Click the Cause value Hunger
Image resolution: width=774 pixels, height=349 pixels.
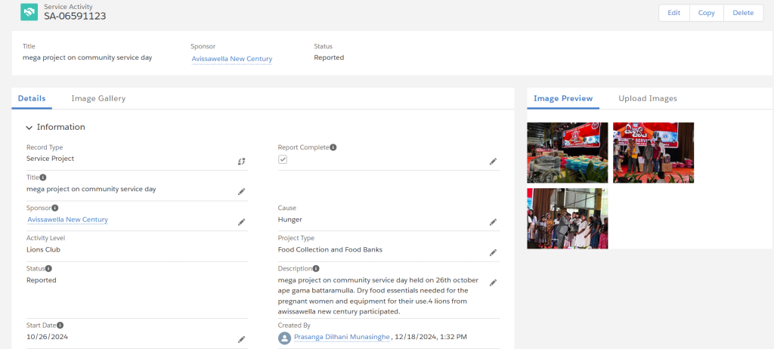(x=289, y=220)
